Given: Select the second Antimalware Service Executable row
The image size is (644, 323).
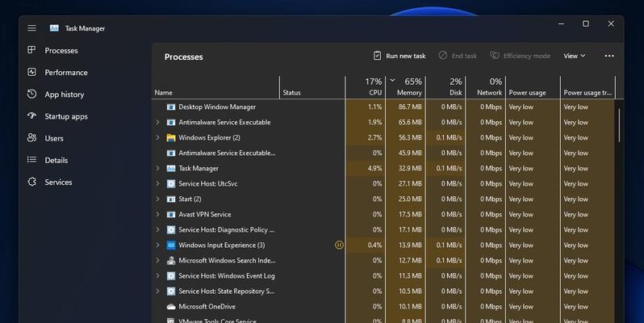Looking at the screenshot, I should point(383,153).
